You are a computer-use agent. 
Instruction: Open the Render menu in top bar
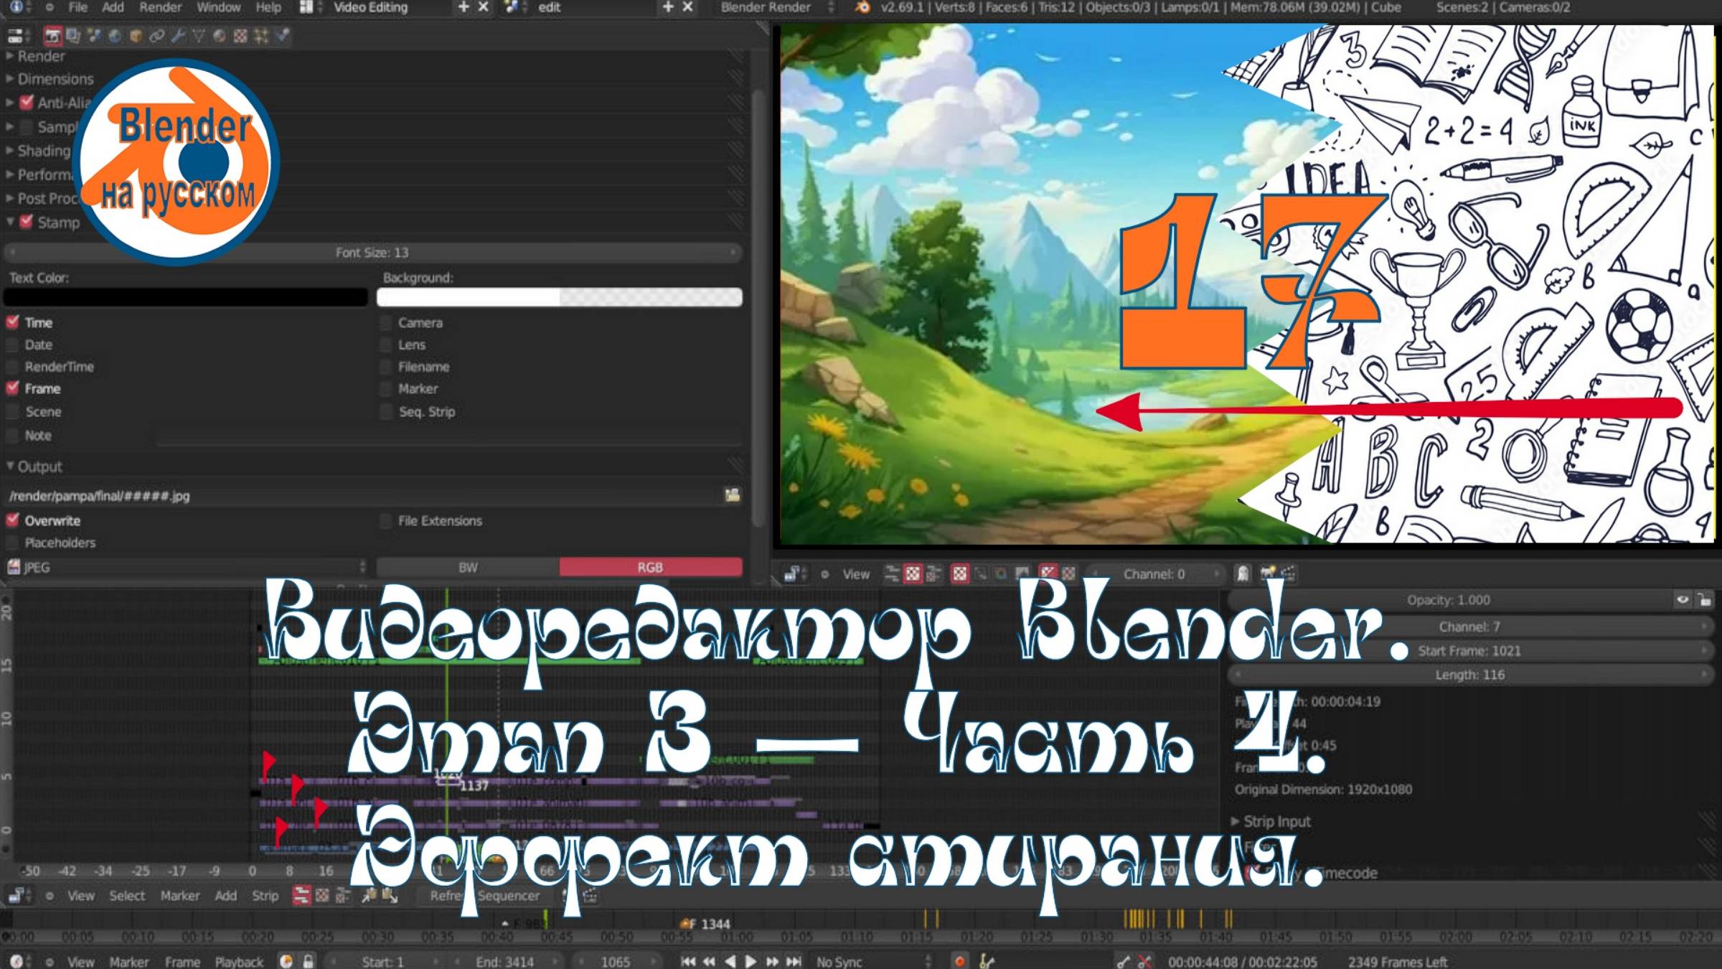pos(159,7)
